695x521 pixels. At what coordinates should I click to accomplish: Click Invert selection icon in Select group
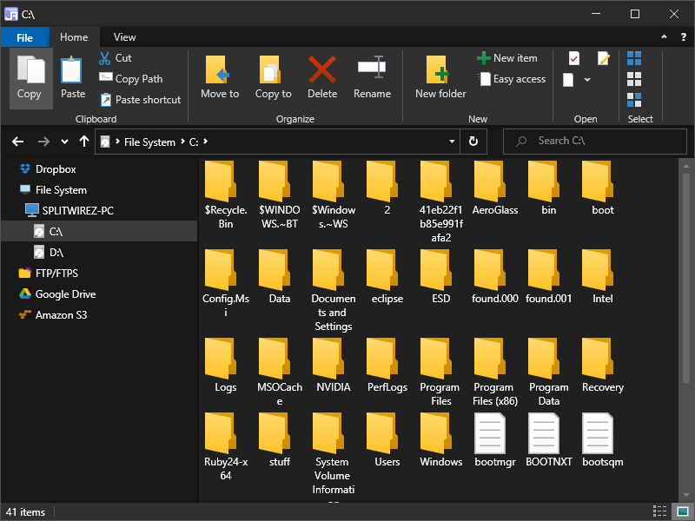tap(634, 100)
